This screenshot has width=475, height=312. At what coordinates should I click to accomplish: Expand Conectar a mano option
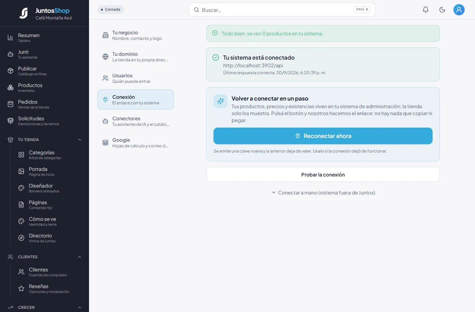tap(323, 193)
